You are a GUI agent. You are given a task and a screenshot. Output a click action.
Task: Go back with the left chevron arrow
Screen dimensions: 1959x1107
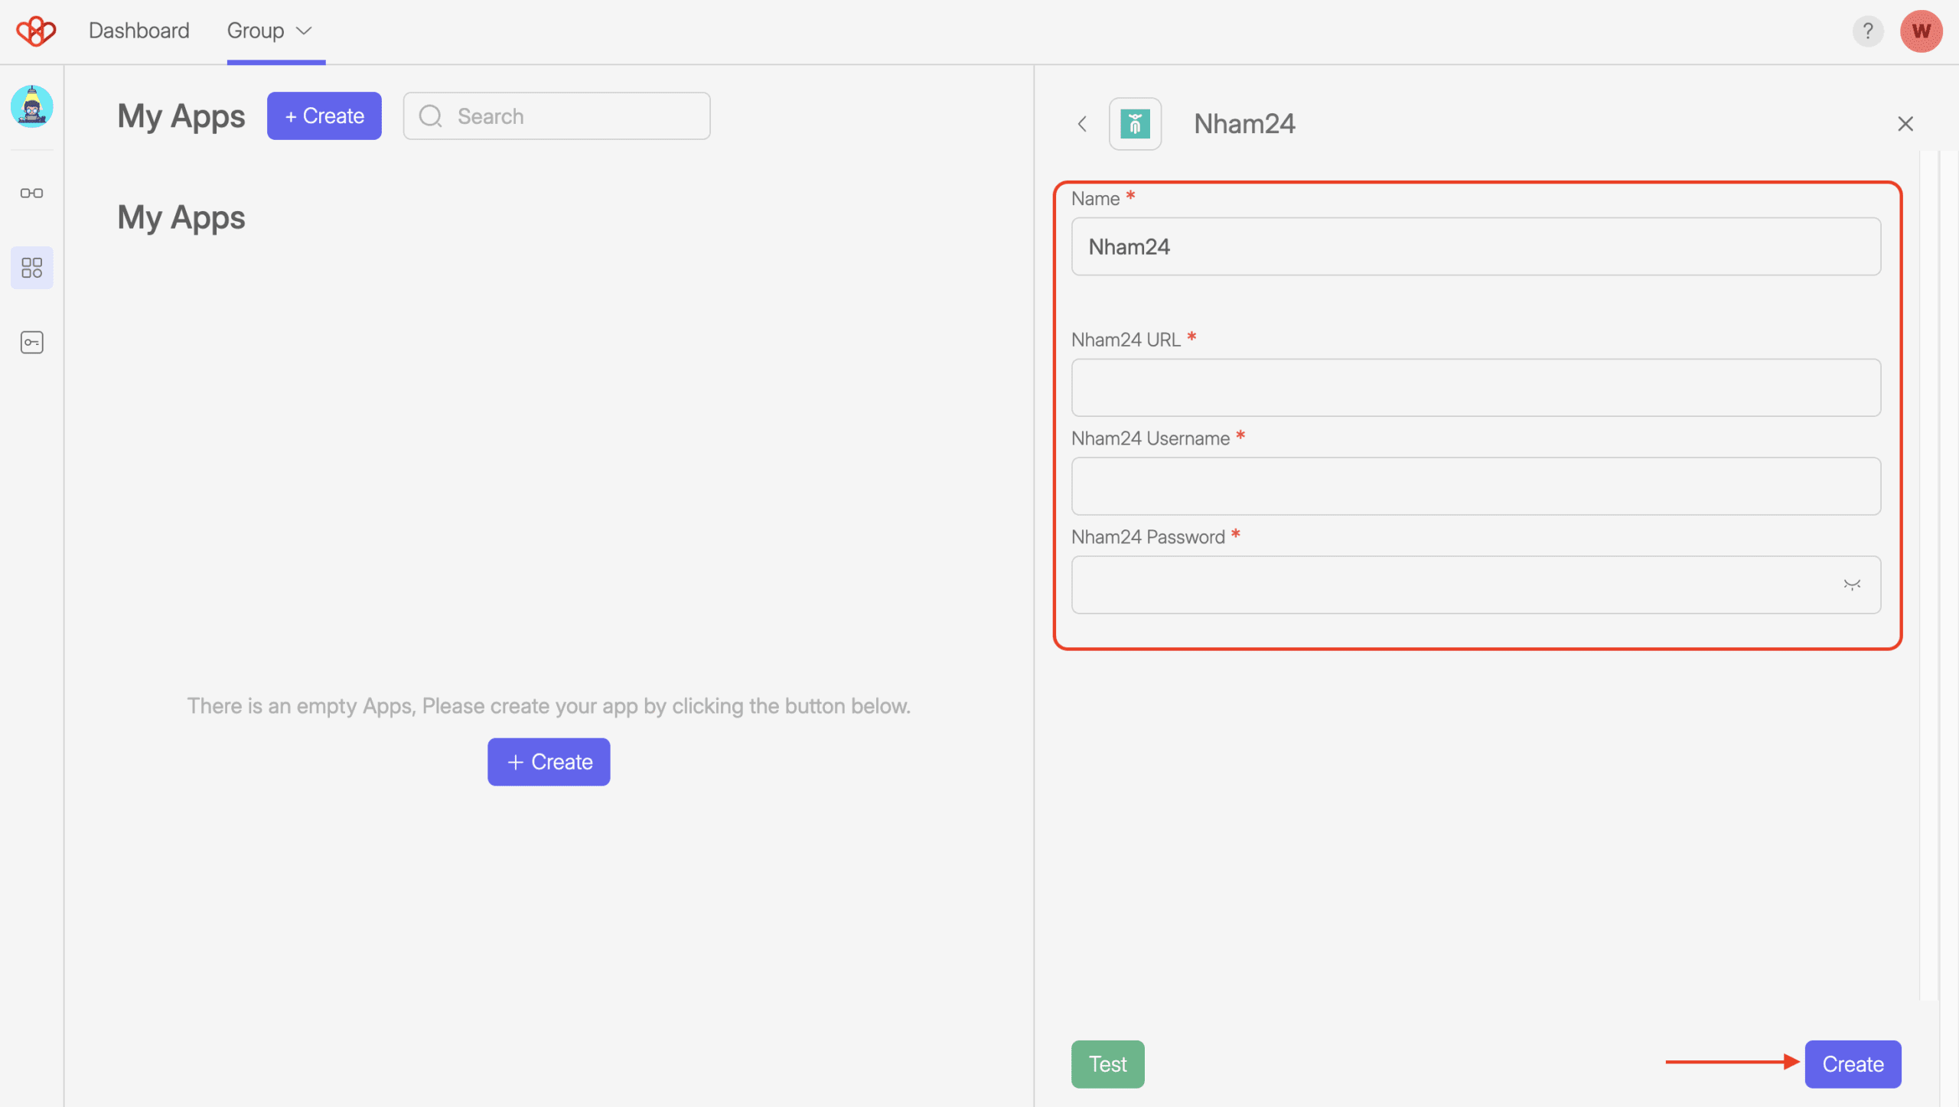point(1082,124)
